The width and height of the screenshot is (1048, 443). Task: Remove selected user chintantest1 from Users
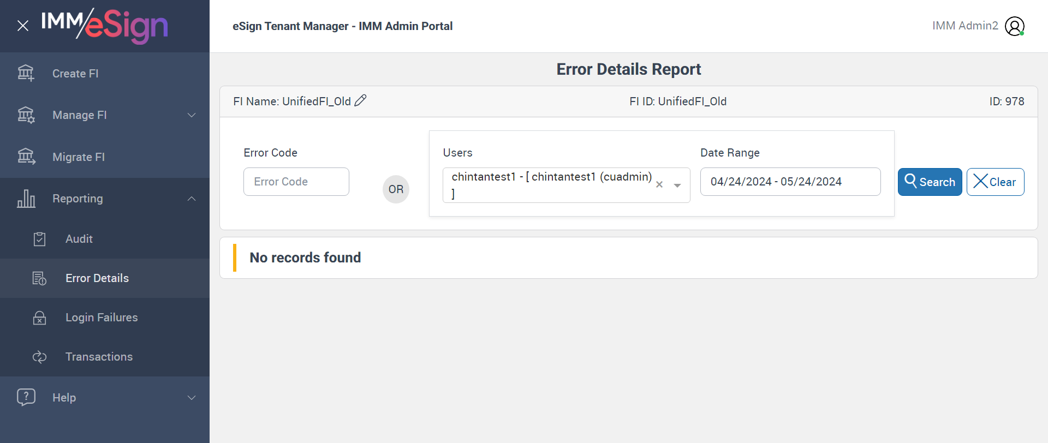(659, 185)
